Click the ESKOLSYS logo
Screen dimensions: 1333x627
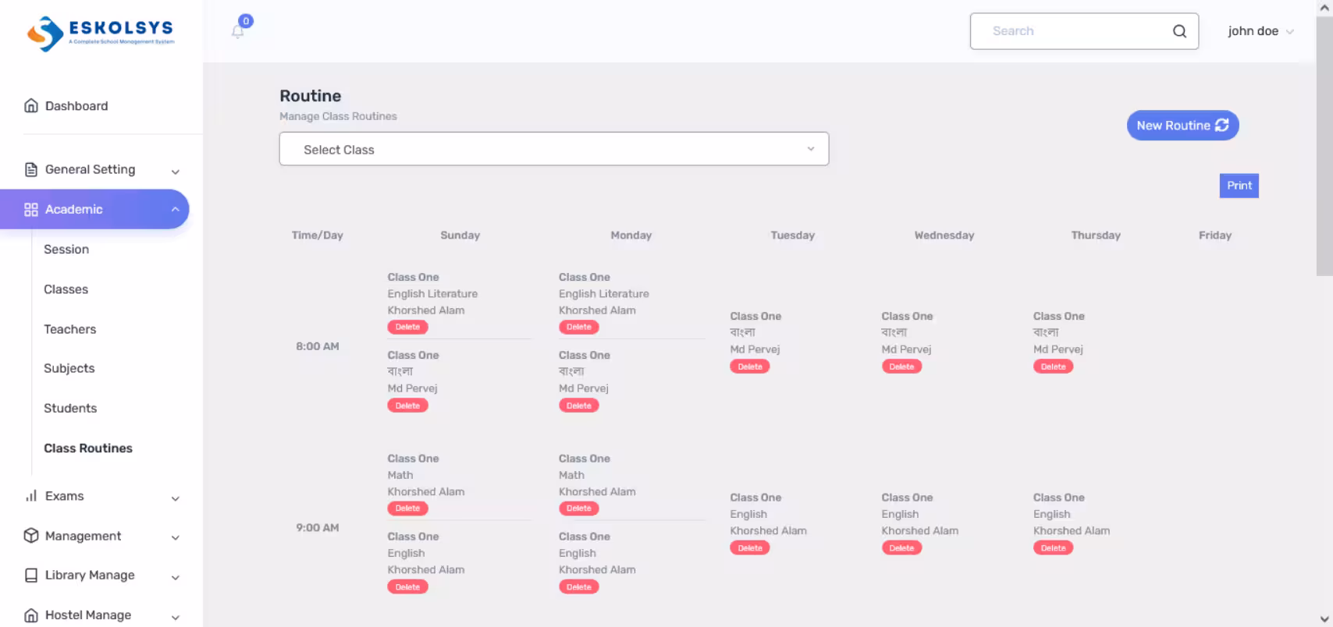pyautogui.click(x=101, y=34)
